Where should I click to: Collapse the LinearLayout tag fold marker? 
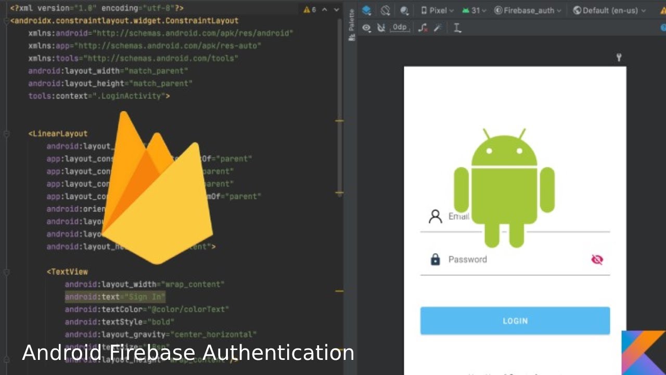point(6,134)
